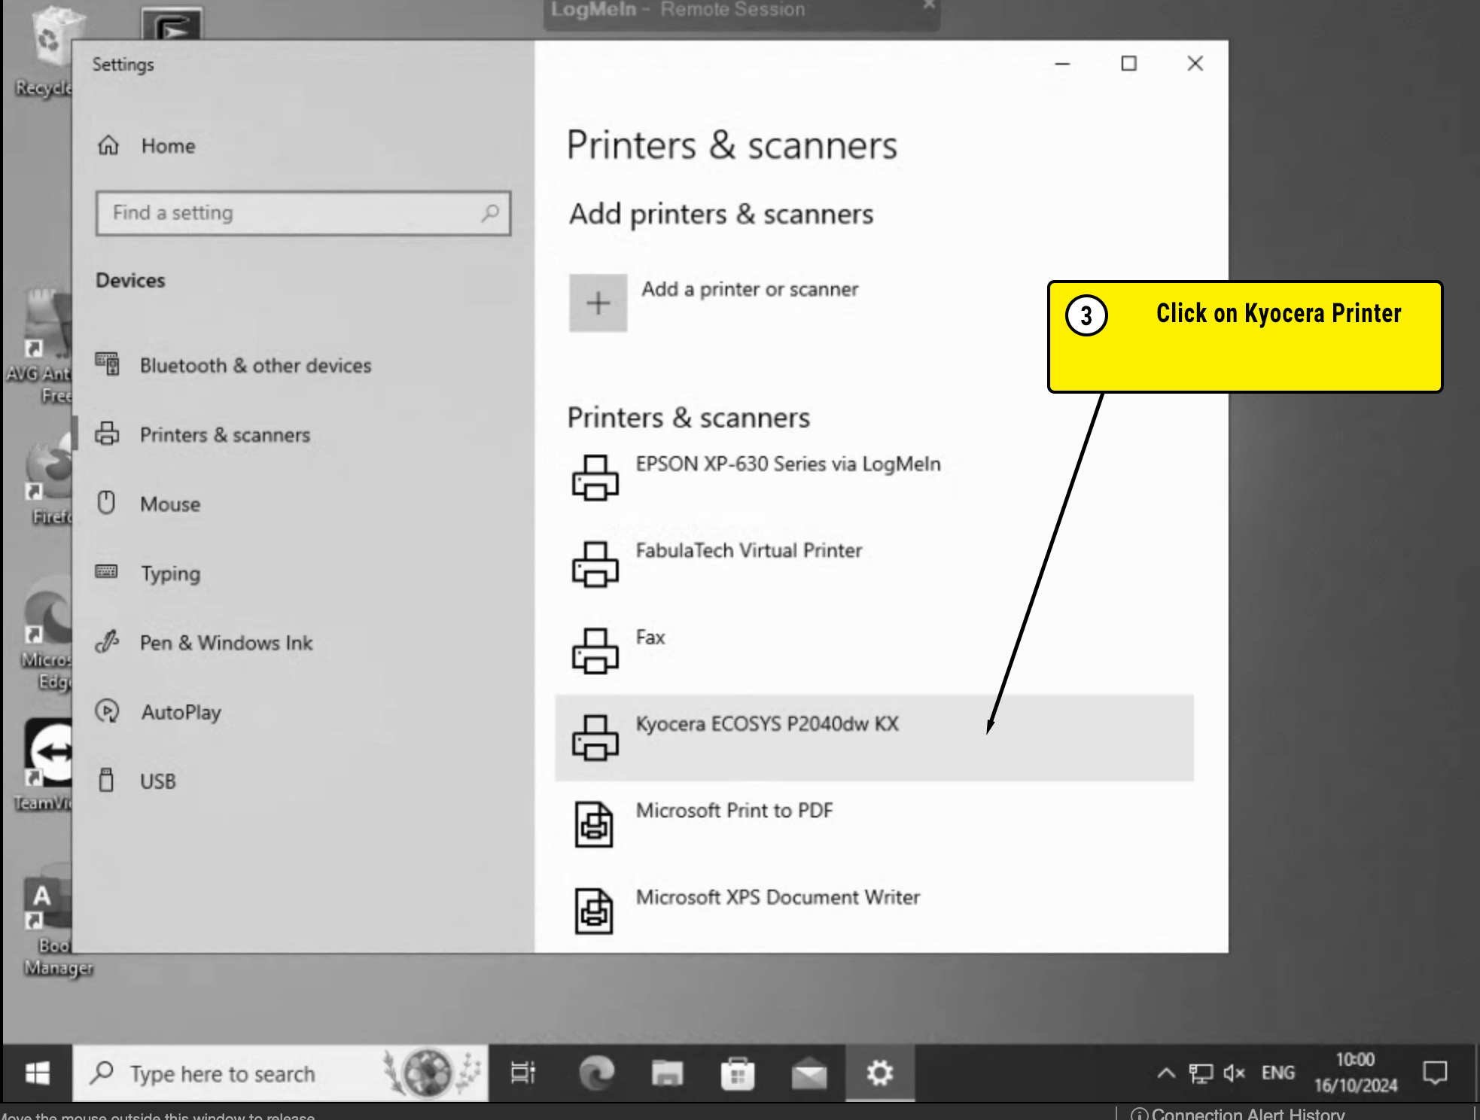Viewport: 1480px width, 1120px height.
Task: Open USB settings
Action: [x=157, y=781]
